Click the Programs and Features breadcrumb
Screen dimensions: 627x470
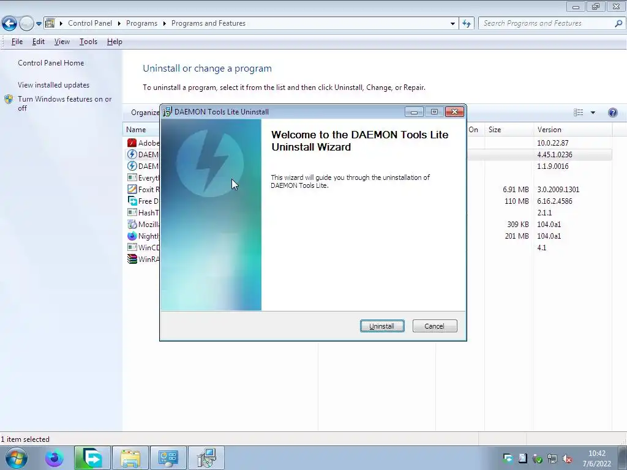pos(208,23)
